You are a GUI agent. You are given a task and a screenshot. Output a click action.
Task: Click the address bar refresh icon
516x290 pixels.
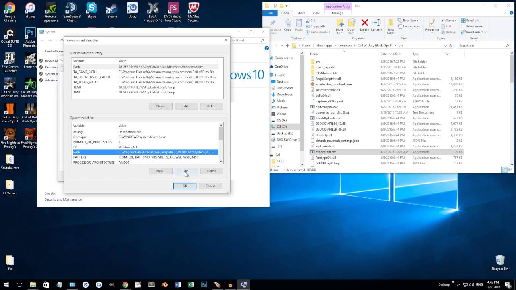[451, 46]
